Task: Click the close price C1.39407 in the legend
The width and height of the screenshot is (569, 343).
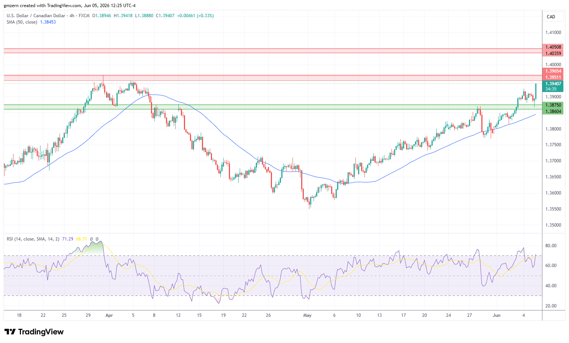Action: (x=165, y=16)
